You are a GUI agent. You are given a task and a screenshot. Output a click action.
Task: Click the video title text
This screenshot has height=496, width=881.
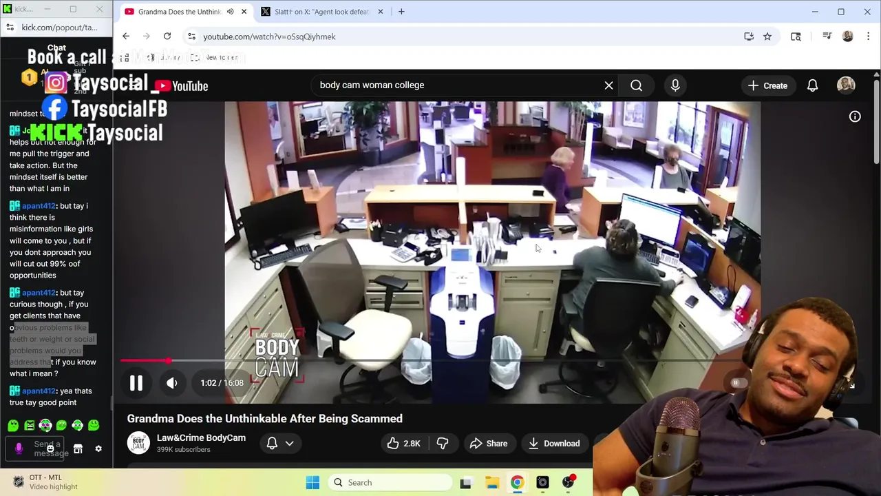click(264, 419)
